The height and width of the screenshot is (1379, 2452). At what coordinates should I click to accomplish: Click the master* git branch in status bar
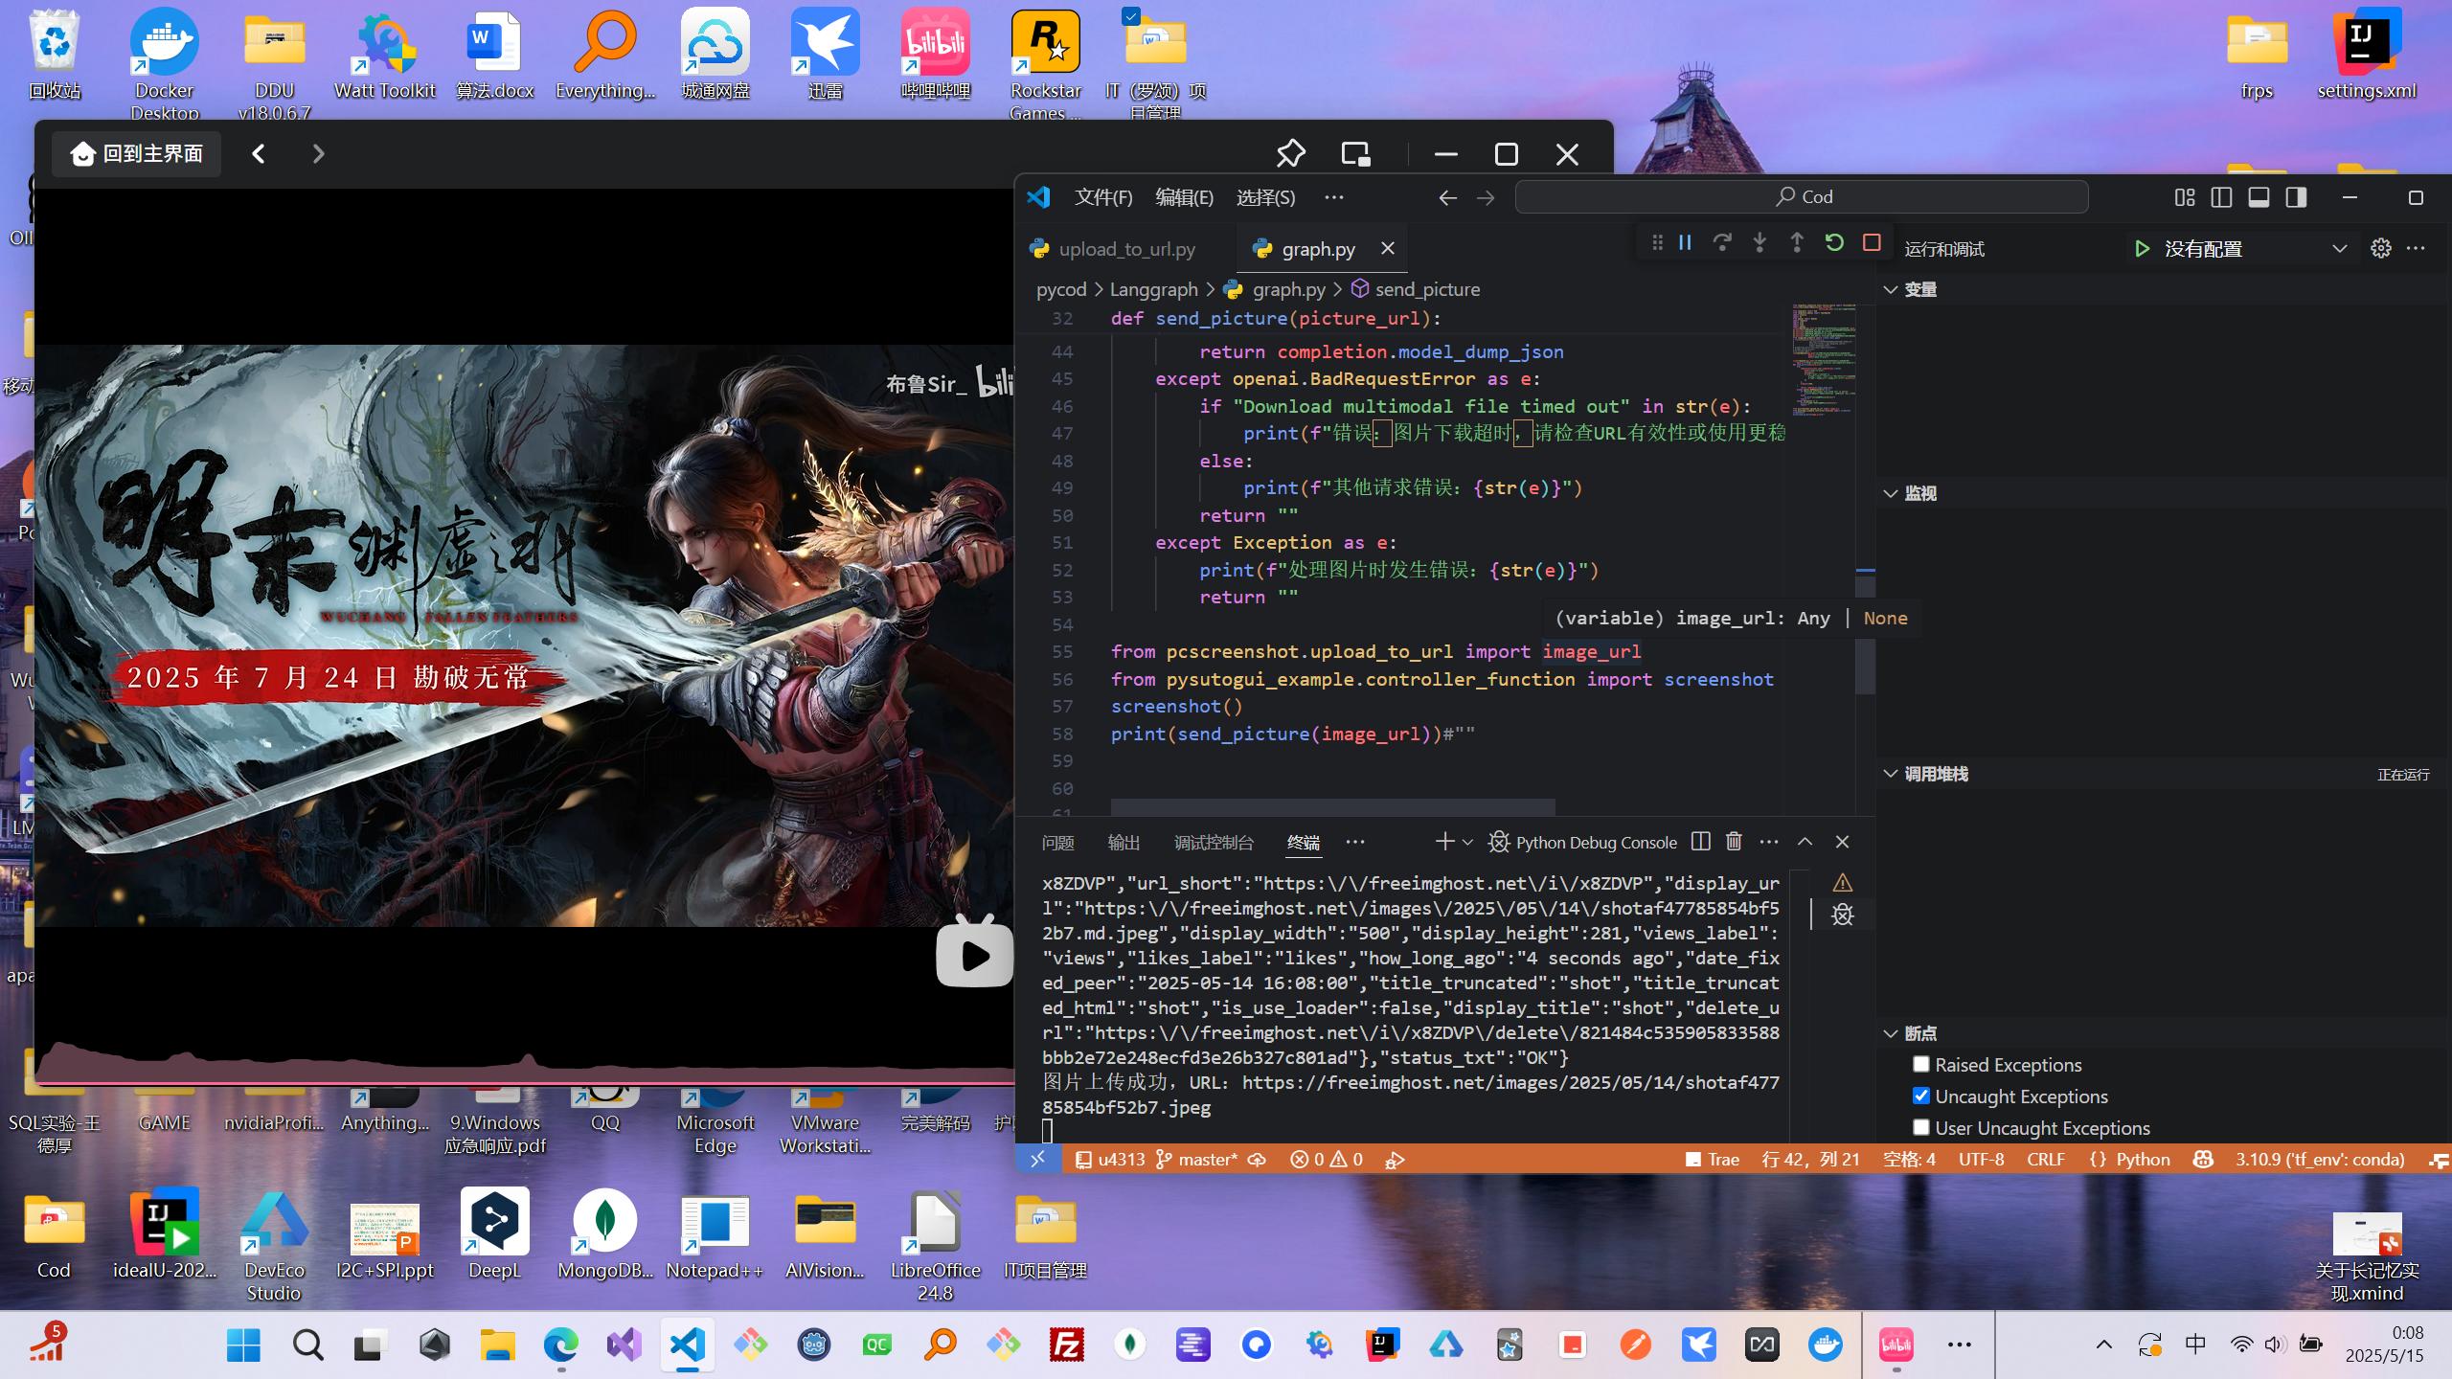(1196, 1160)
